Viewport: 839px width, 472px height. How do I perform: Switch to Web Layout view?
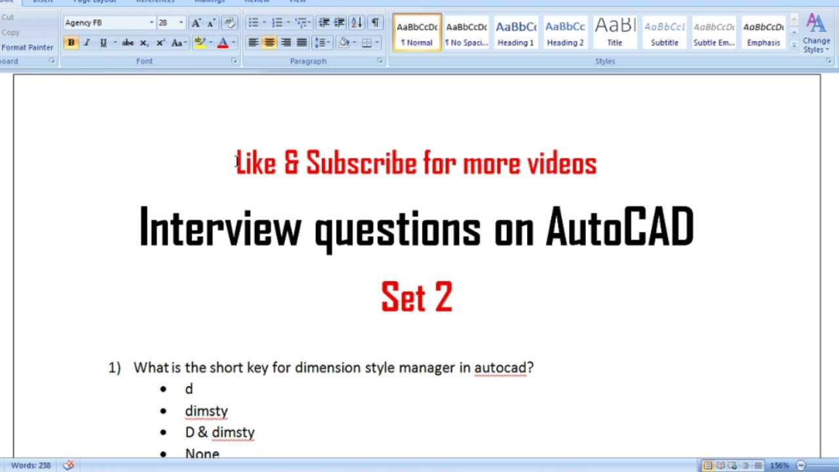(733, 465)
